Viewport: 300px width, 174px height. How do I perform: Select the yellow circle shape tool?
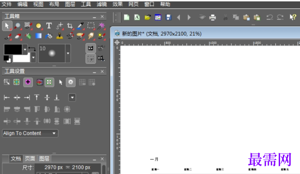[x=38, y=26]
